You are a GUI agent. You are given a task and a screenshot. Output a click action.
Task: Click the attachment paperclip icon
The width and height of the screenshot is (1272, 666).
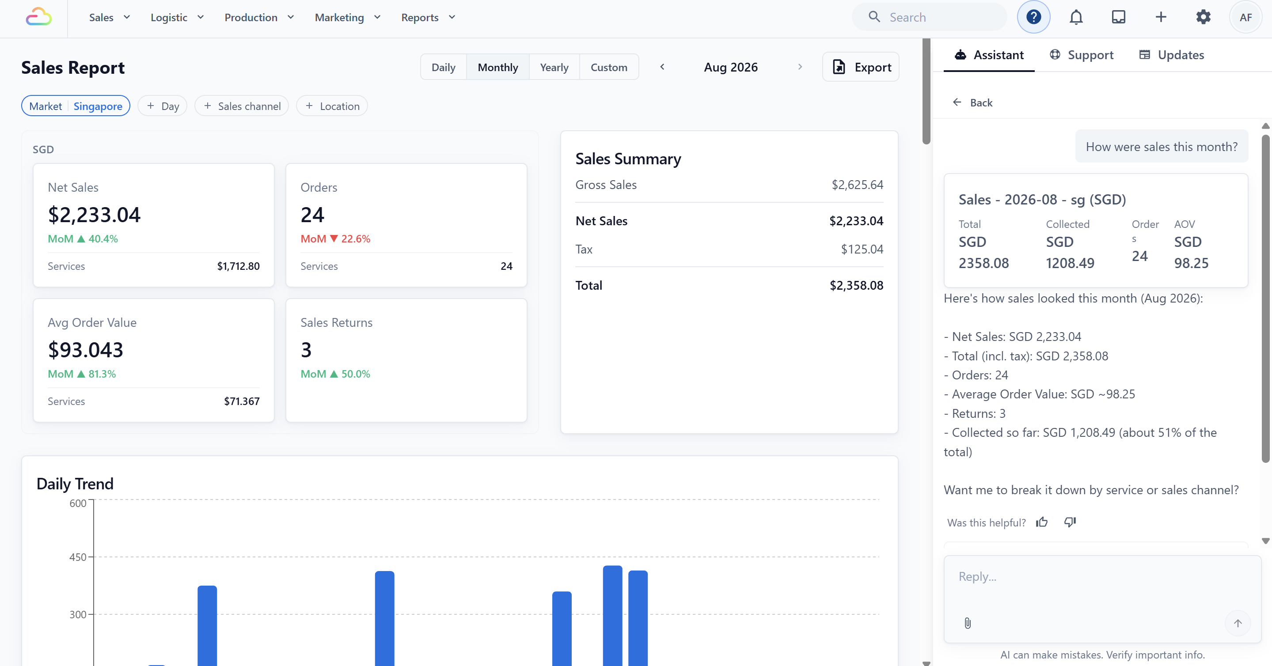pos(967,623)
